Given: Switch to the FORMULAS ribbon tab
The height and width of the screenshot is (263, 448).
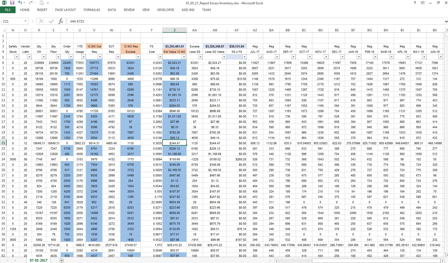Looking at the screenshot, I should tap(92, 10).
